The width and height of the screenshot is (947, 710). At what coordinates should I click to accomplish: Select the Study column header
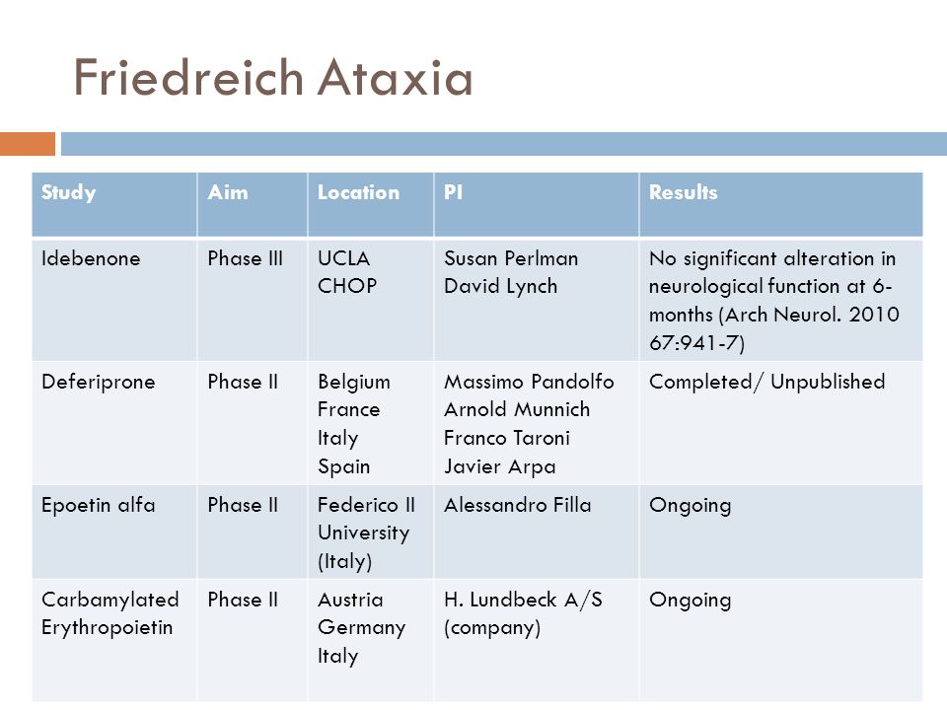click(114, 204)
